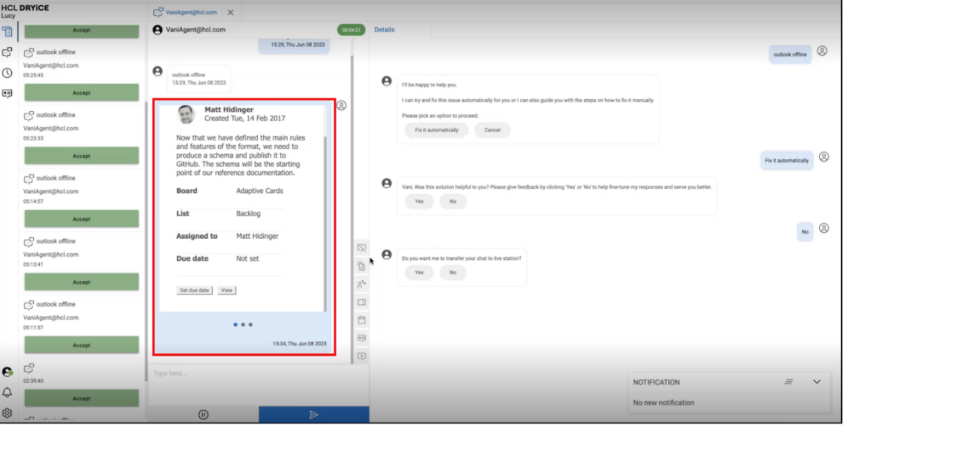The width and height of the screenshot is (968, 459).
Task: Accept the outlook offline request timed 05:11:57
Action: coord(82,345)
